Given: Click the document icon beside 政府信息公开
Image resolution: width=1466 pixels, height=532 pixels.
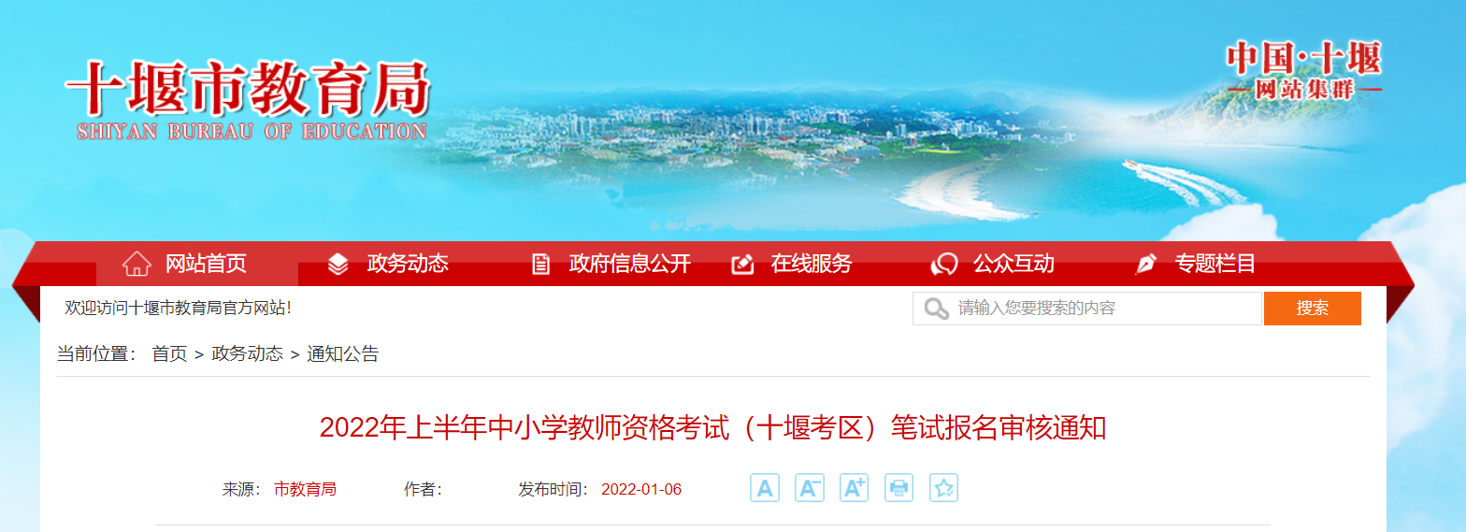Looking at the screenshot, I should tap(540, 265).
